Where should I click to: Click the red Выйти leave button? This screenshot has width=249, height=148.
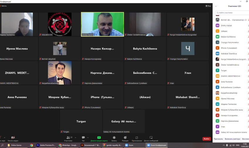pos(206,139)
